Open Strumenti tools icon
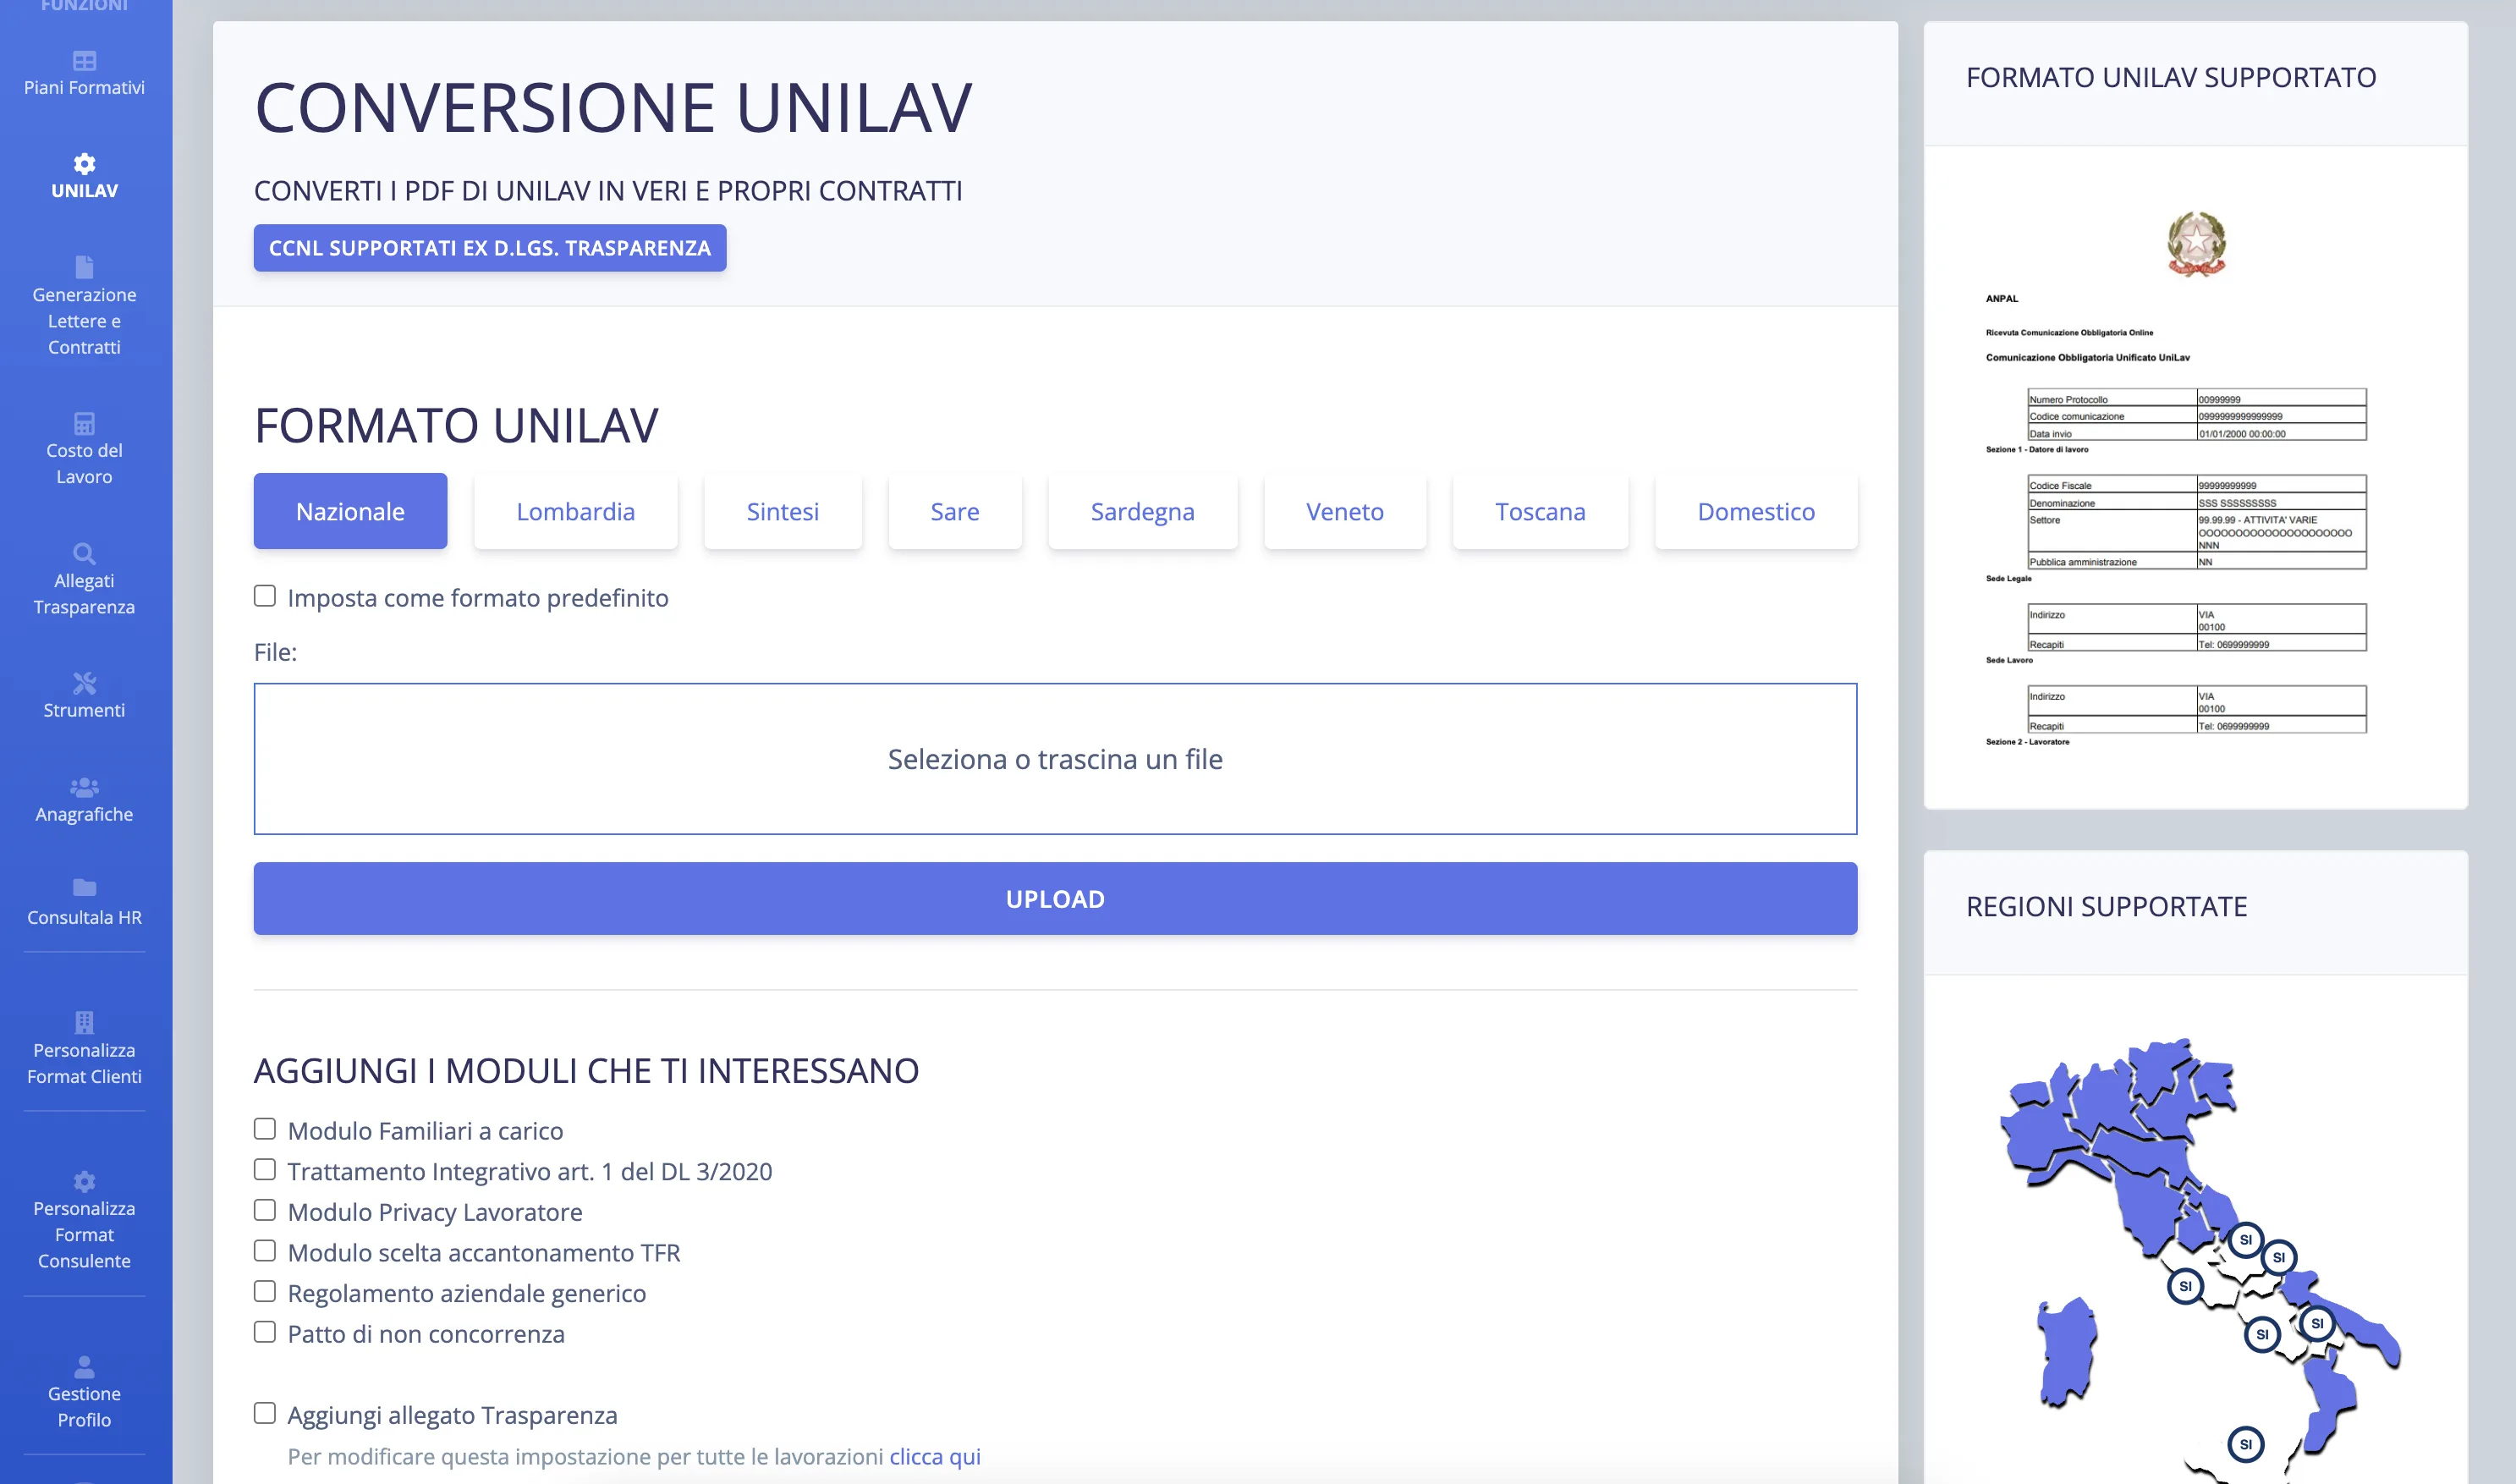Viewport: 2516px width, 1484px height. coord(84,682)
